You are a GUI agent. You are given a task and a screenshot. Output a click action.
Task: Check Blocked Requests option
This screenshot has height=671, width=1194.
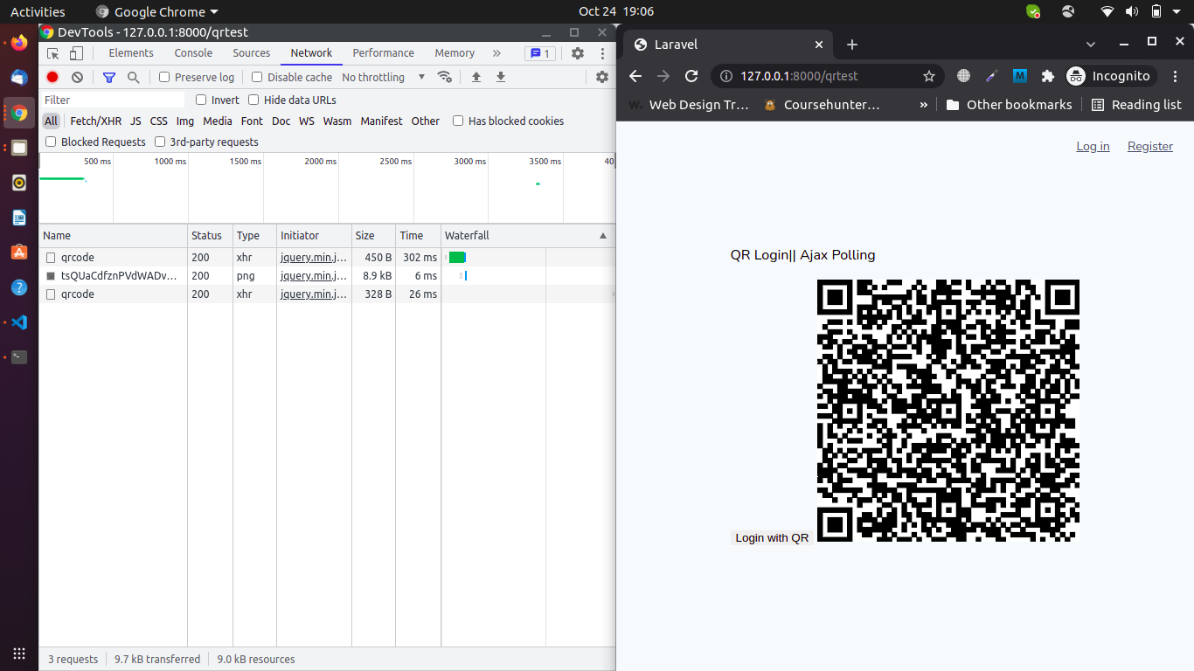[51, 142]
